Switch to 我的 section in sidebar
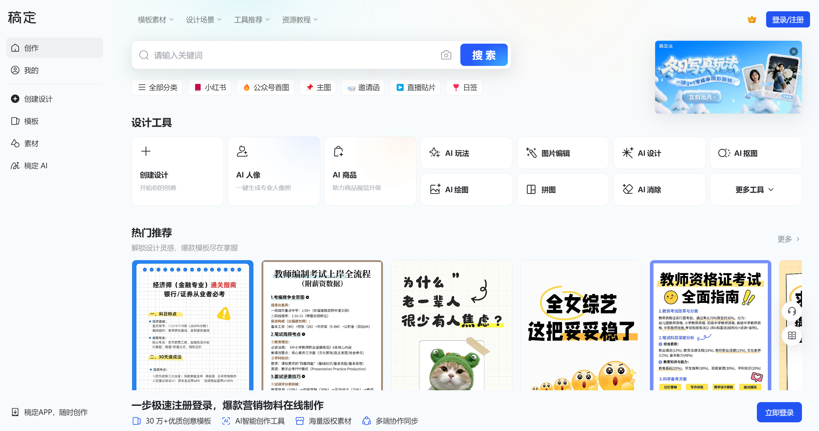Image resolution: width=819 pixels, height=431 pixels. (31, 70)
